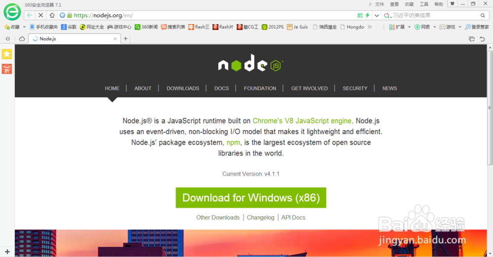The image size is (493, 257).
Task: Show more bookmarks with double chevron
Action: [370, 27]
